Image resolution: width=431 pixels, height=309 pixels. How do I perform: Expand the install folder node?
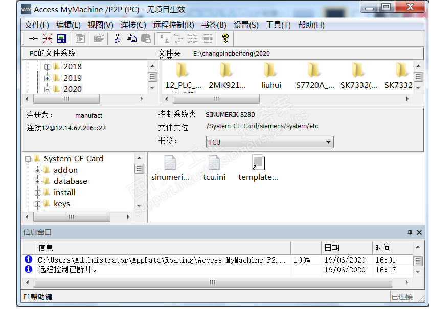[38, 193]
